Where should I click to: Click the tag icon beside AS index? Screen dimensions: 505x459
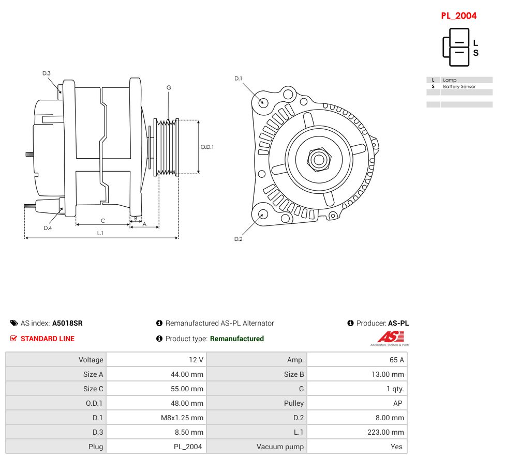(x=14, y=323)
